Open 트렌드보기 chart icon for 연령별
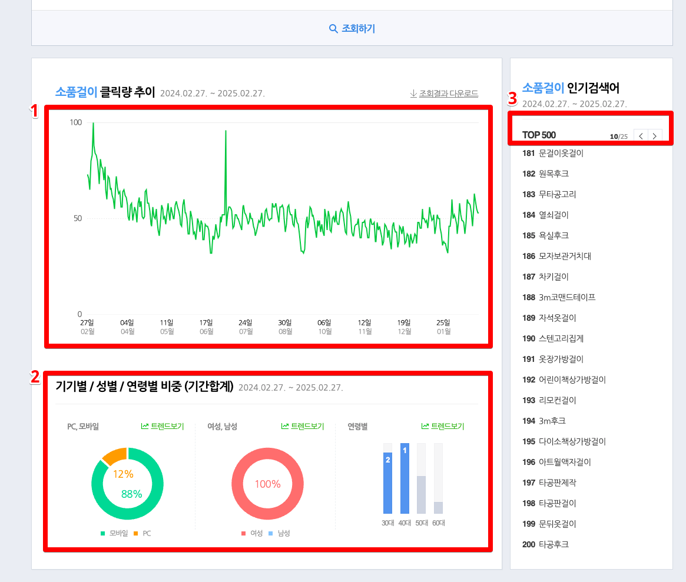The image size is (686, 582). coord(426,426)
